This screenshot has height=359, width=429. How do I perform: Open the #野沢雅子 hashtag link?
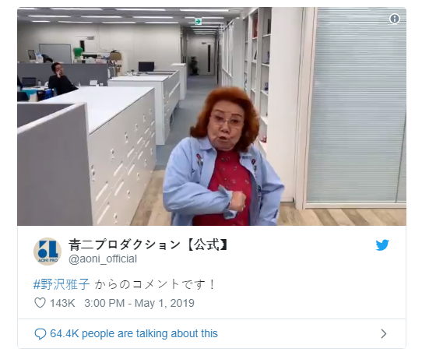click(x=62, y=284)
